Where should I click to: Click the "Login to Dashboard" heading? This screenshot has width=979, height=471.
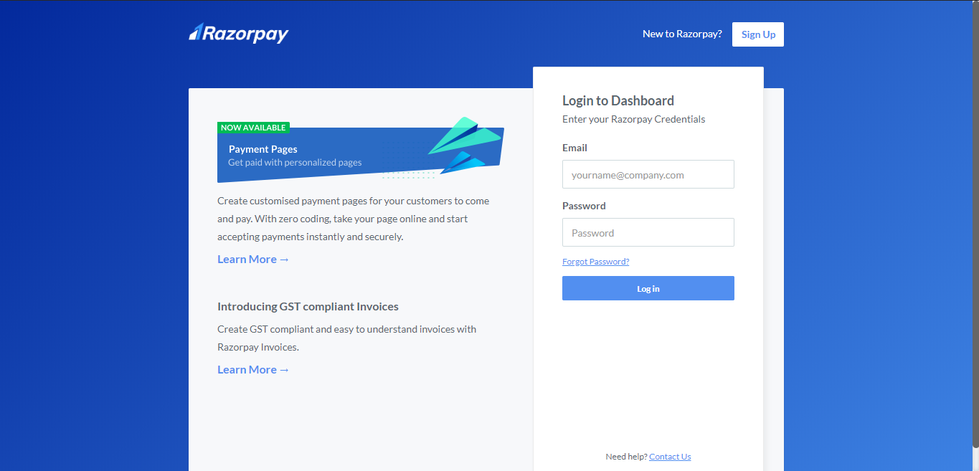coord(618,101)
